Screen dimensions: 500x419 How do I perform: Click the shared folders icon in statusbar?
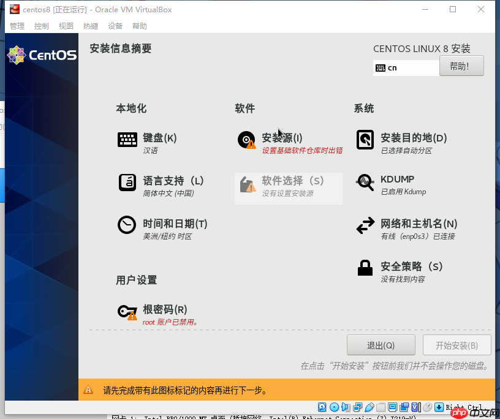(x=380, y=407)
